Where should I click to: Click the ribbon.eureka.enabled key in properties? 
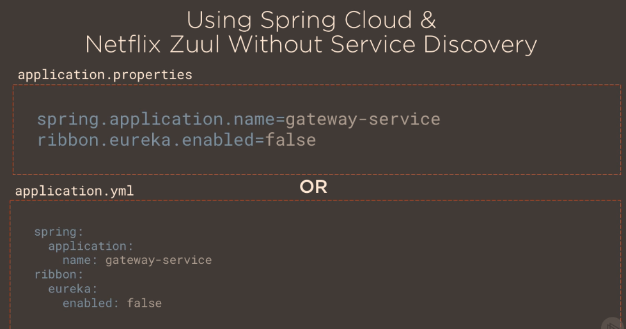click(145, 140)
